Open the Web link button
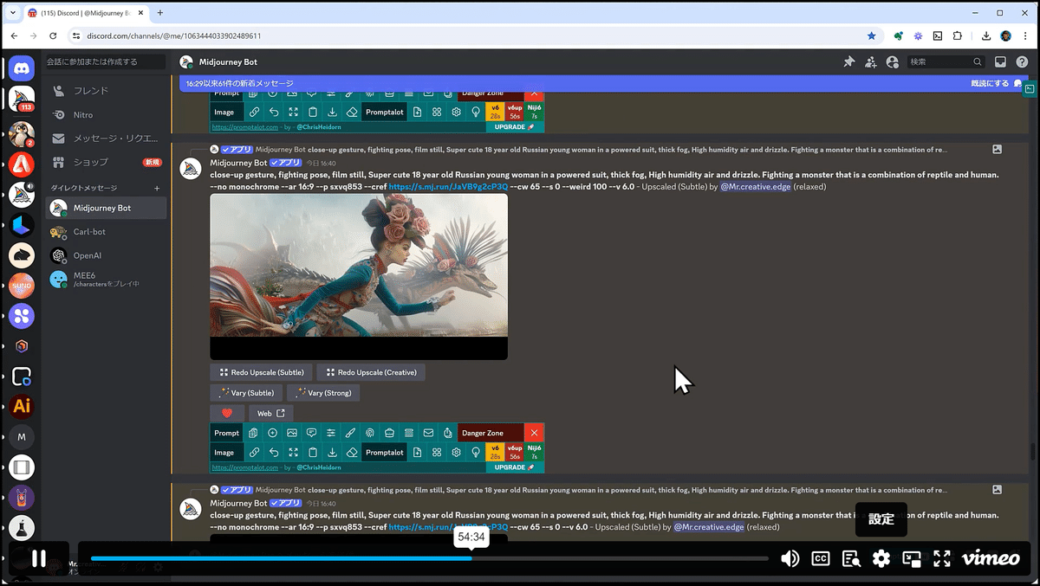Screen dimensions: 1040x586 click(271, 414)
